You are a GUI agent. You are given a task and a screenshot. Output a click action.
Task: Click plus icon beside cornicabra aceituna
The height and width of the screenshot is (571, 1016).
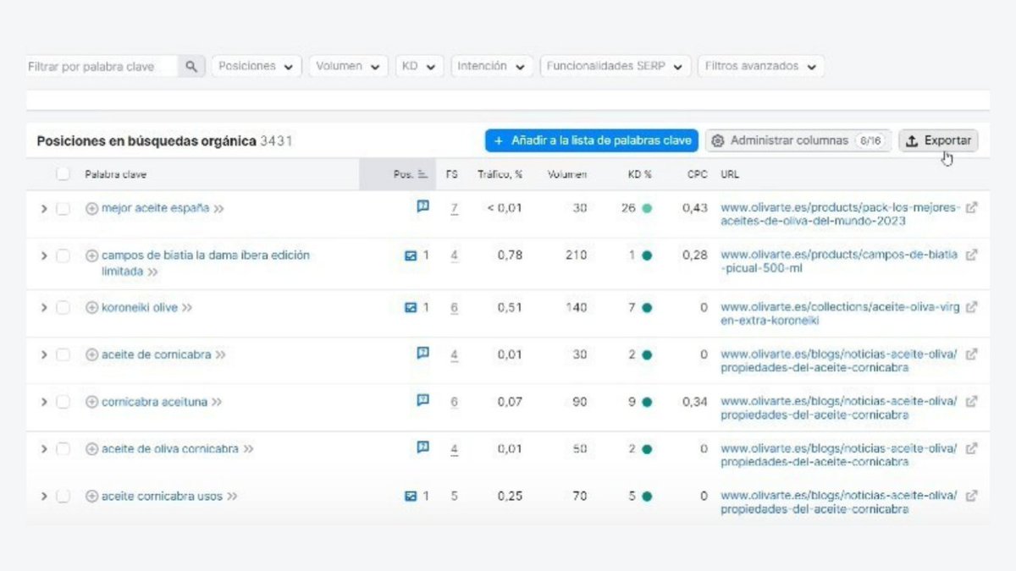point(92,403)
